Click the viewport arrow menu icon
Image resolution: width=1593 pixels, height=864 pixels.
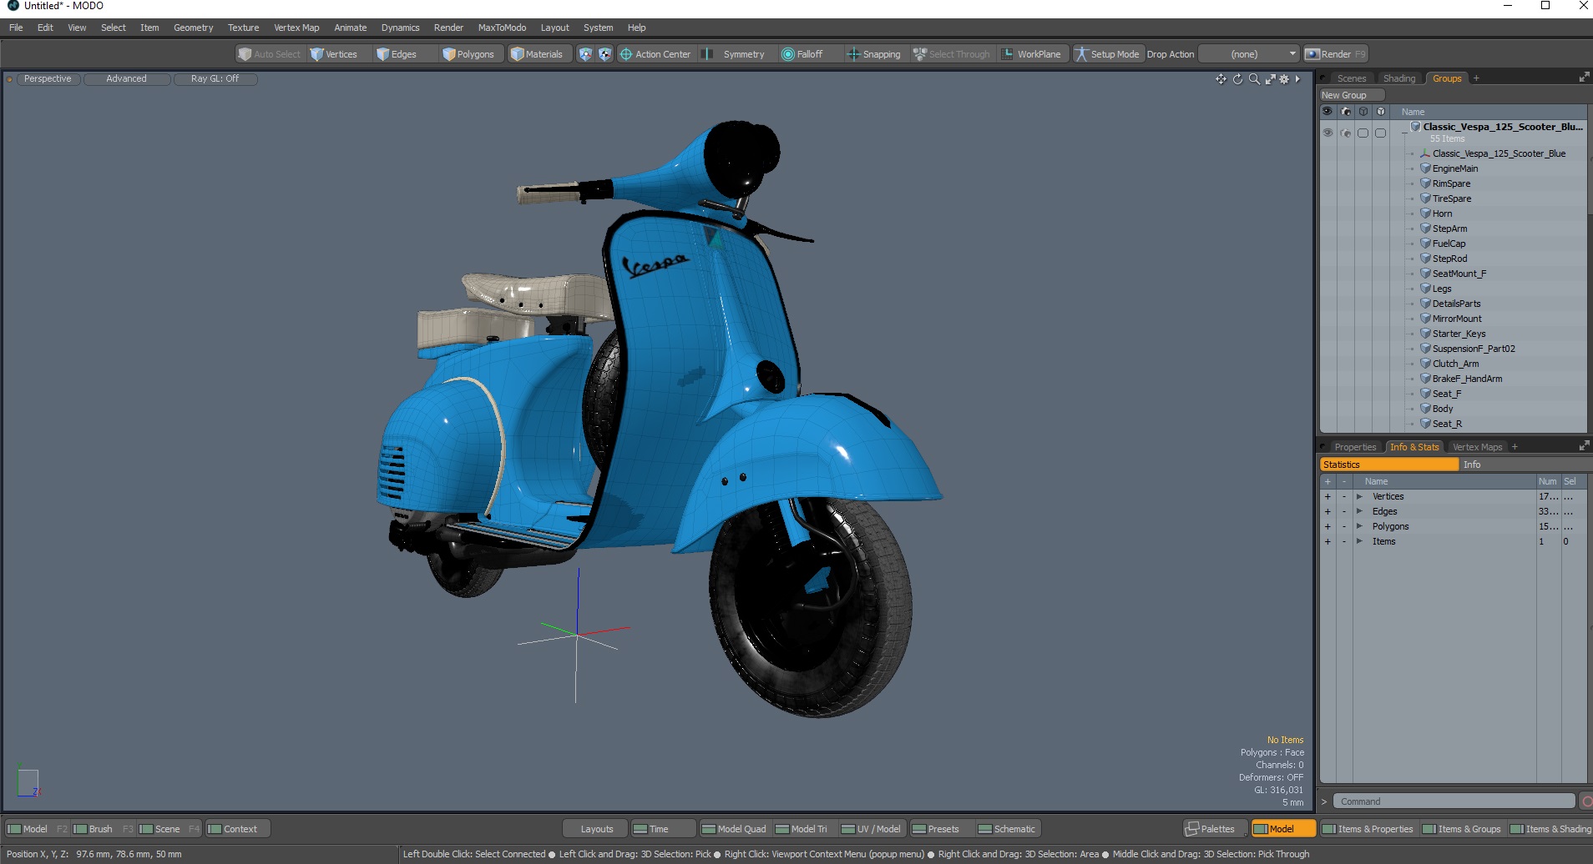[1297, 79]
